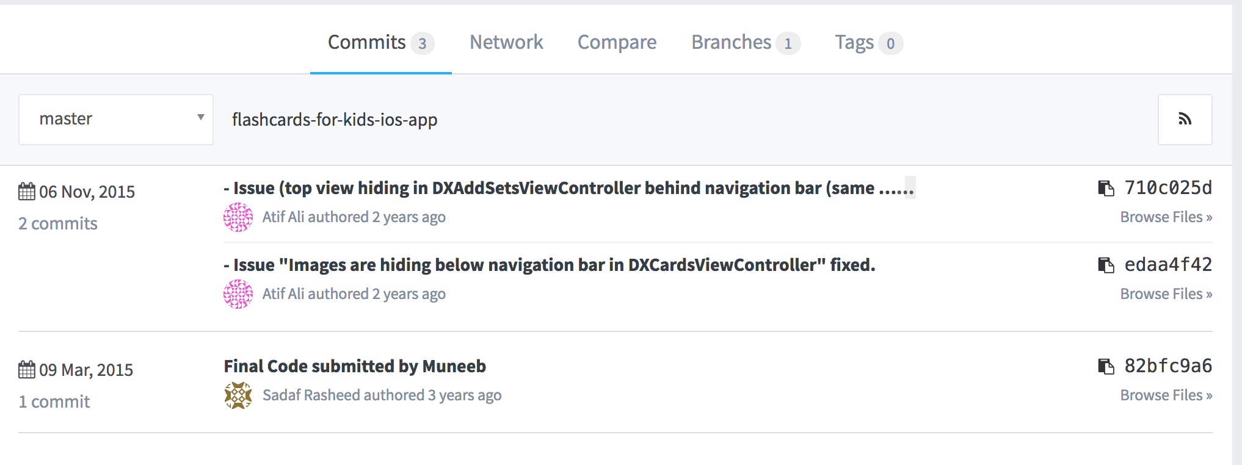This screenshot has height=465, width=1242.
Task: Click Atif Ali's avatar on the top commit
Action: point(238,217)
